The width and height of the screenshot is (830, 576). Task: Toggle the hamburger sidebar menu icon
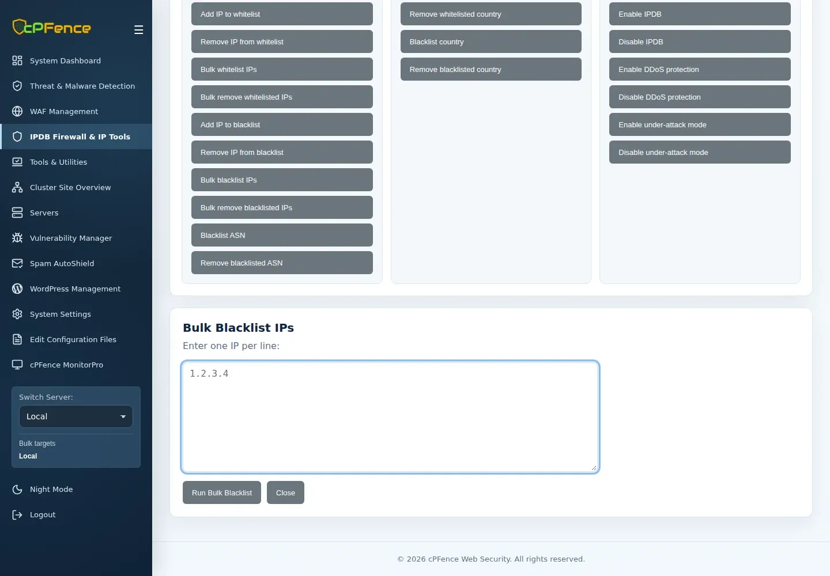138,30
